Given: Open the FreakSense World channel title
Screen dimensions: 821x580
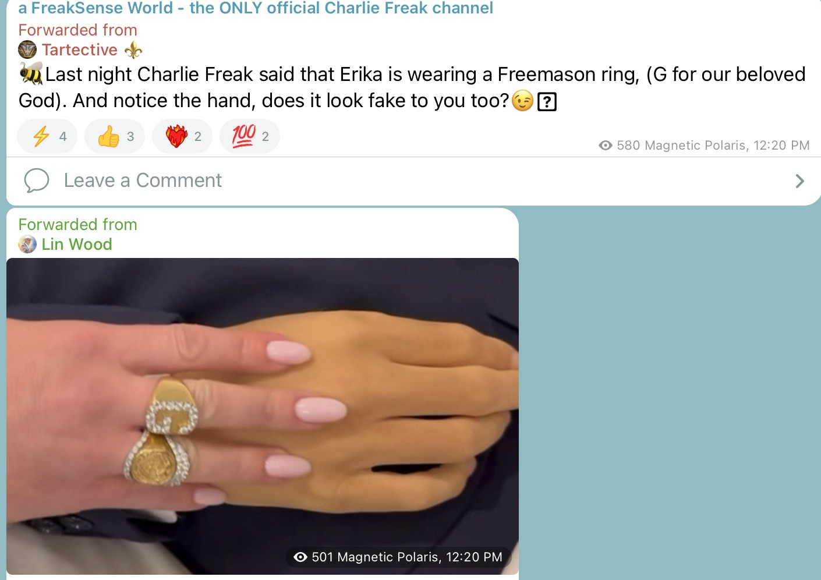Looking at the screenshot, I should [256, 8].
